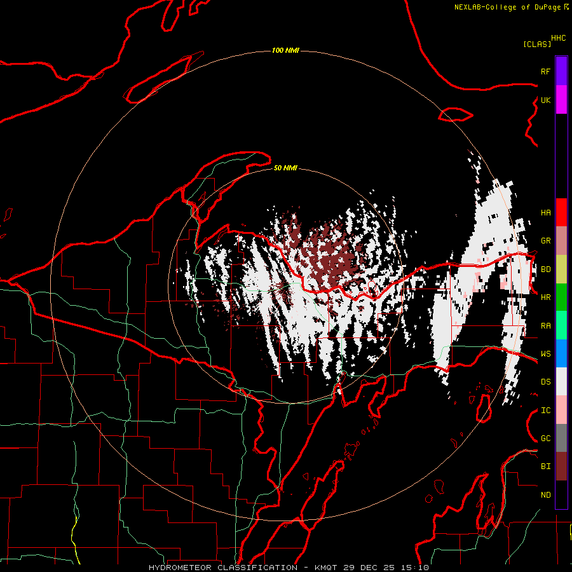Click the RF purple legend swatch
572x572 pixels.
[561, 71]
